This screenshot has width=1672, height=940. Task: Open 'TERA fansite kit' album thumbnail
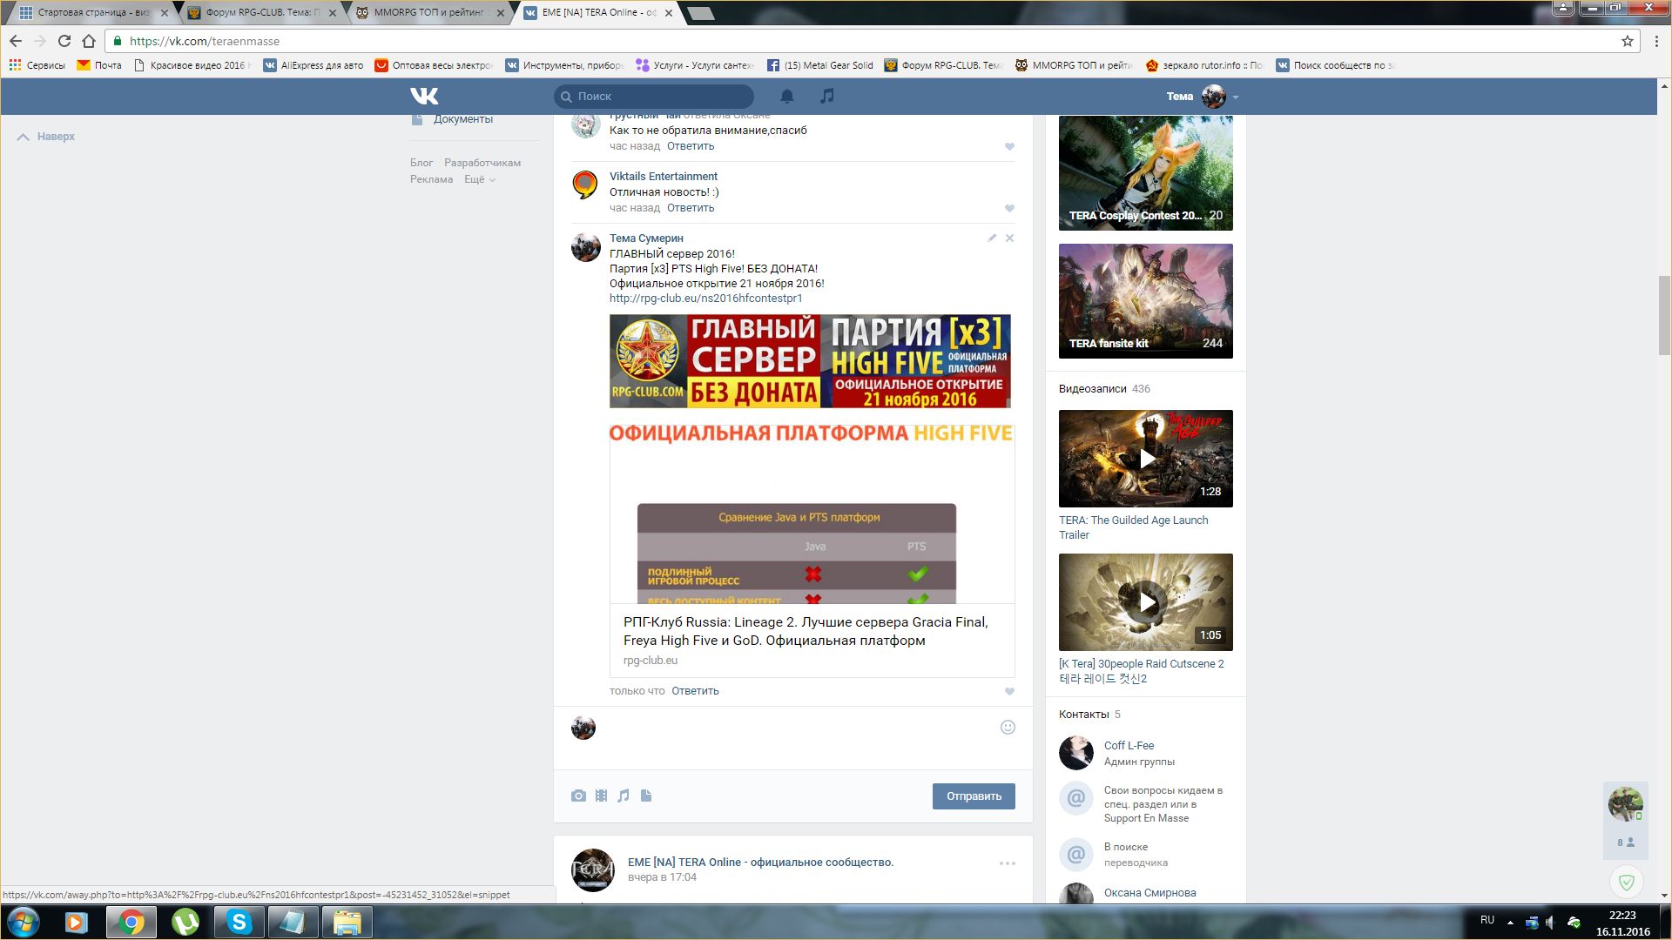1146,301
